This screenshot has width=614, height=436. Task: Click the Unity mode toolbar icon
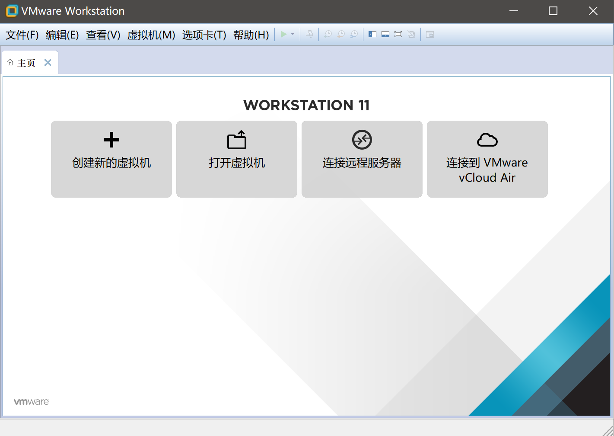click(x=411, y=34)
